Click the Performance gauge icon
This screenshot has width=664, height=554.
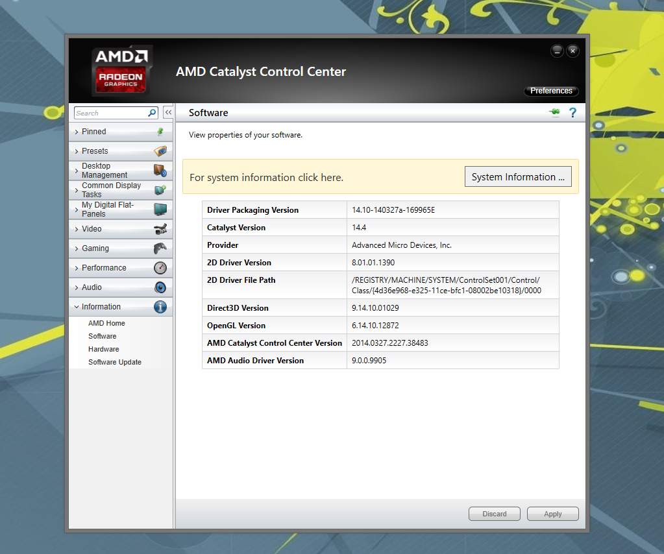160,268
